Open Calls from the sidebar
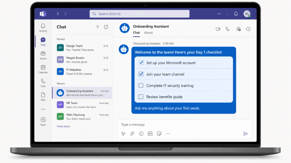Image resolution: width=291 pixels, height=163 pixels. pyautogui.click(x=43, y=83)
